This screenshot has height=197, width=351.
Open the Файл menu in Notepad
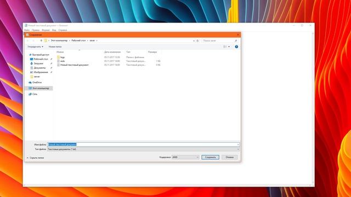coord(27,30)
